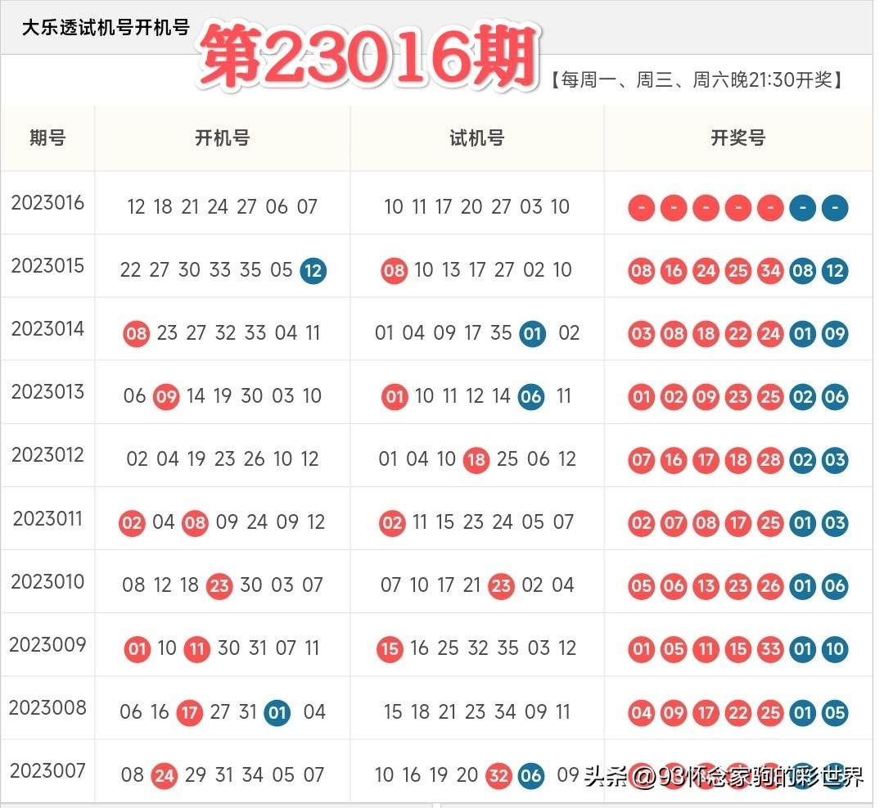
Task: Click red ball 08 in row 2023011's 开机号
Action: 195,523
